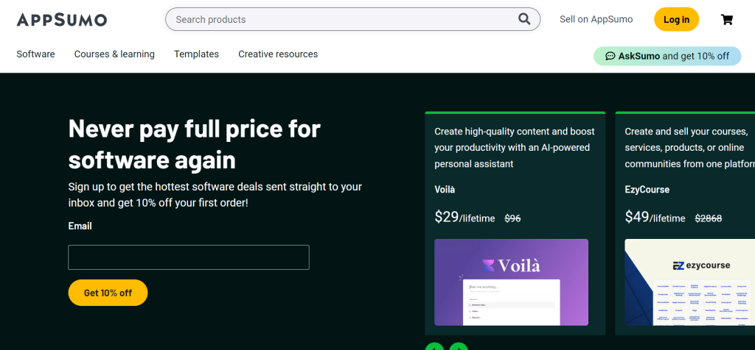
Task: Advance to next carousel deal
Action: pos(459,347)
